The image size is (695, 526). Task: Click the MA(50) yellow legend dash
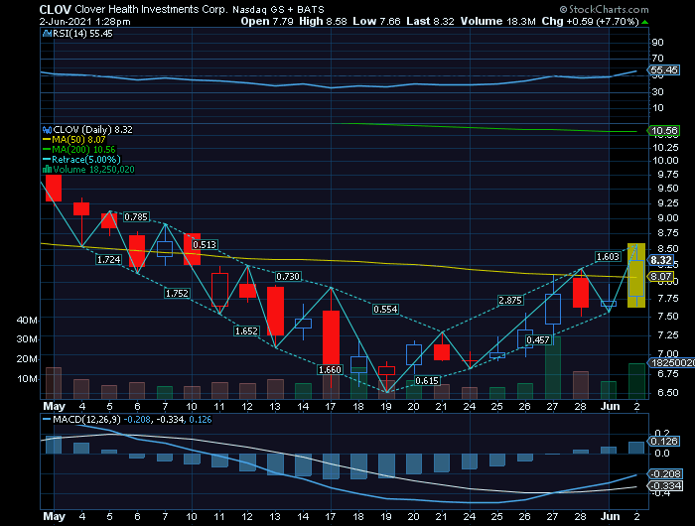(x=47, y=140)
